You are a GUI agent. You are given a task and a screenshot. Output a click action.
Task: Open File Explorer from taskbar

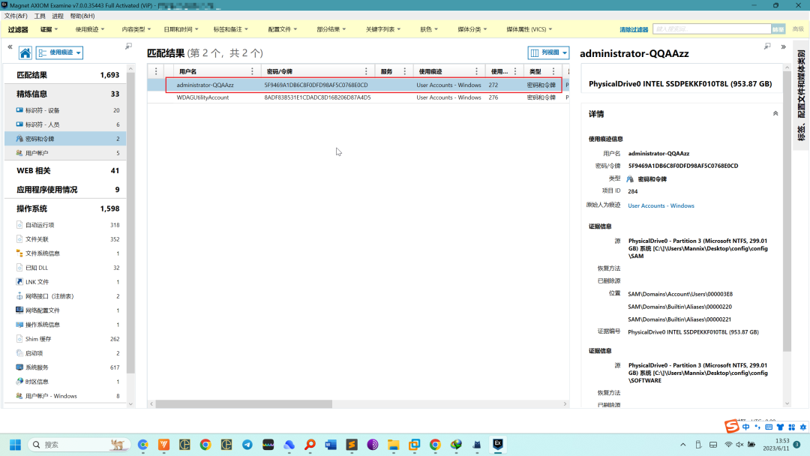point(393,445)
